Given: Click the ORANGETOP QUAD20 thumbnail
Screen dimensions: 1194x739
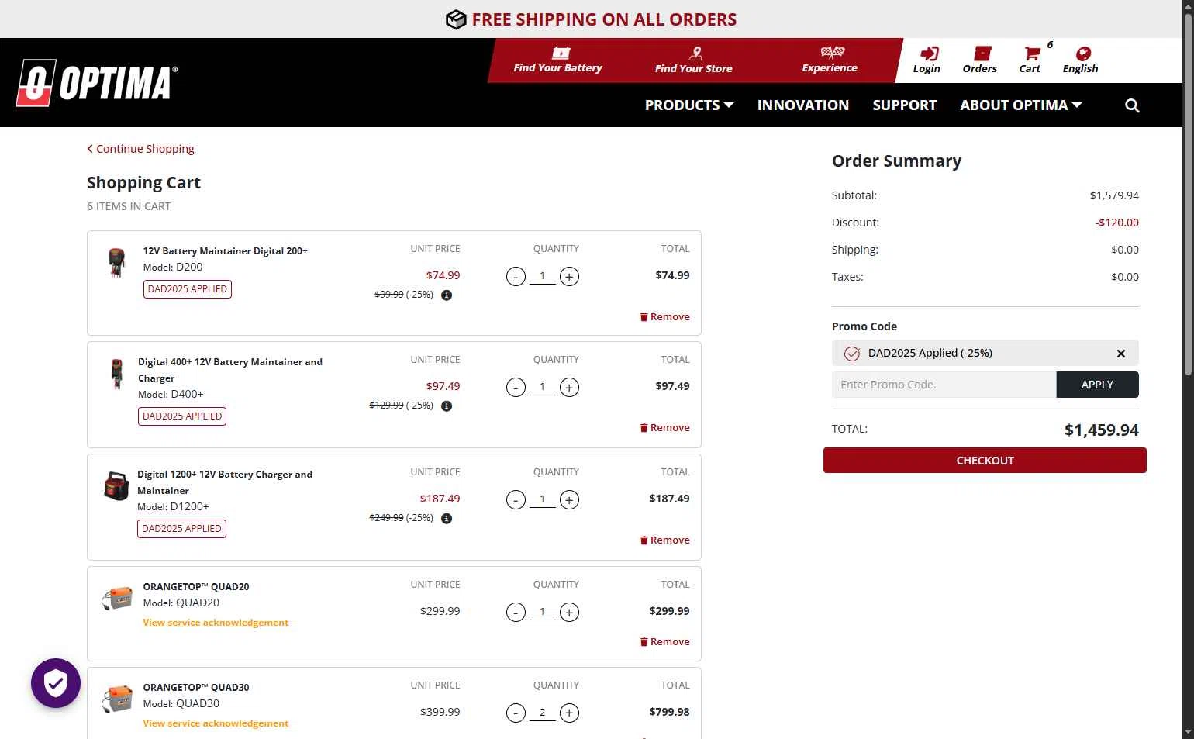Looking at the screenshot, I should 117,599.
